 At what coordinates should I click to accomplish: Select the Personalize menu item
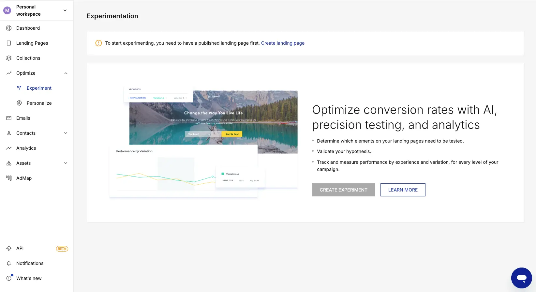pos(37,103)
